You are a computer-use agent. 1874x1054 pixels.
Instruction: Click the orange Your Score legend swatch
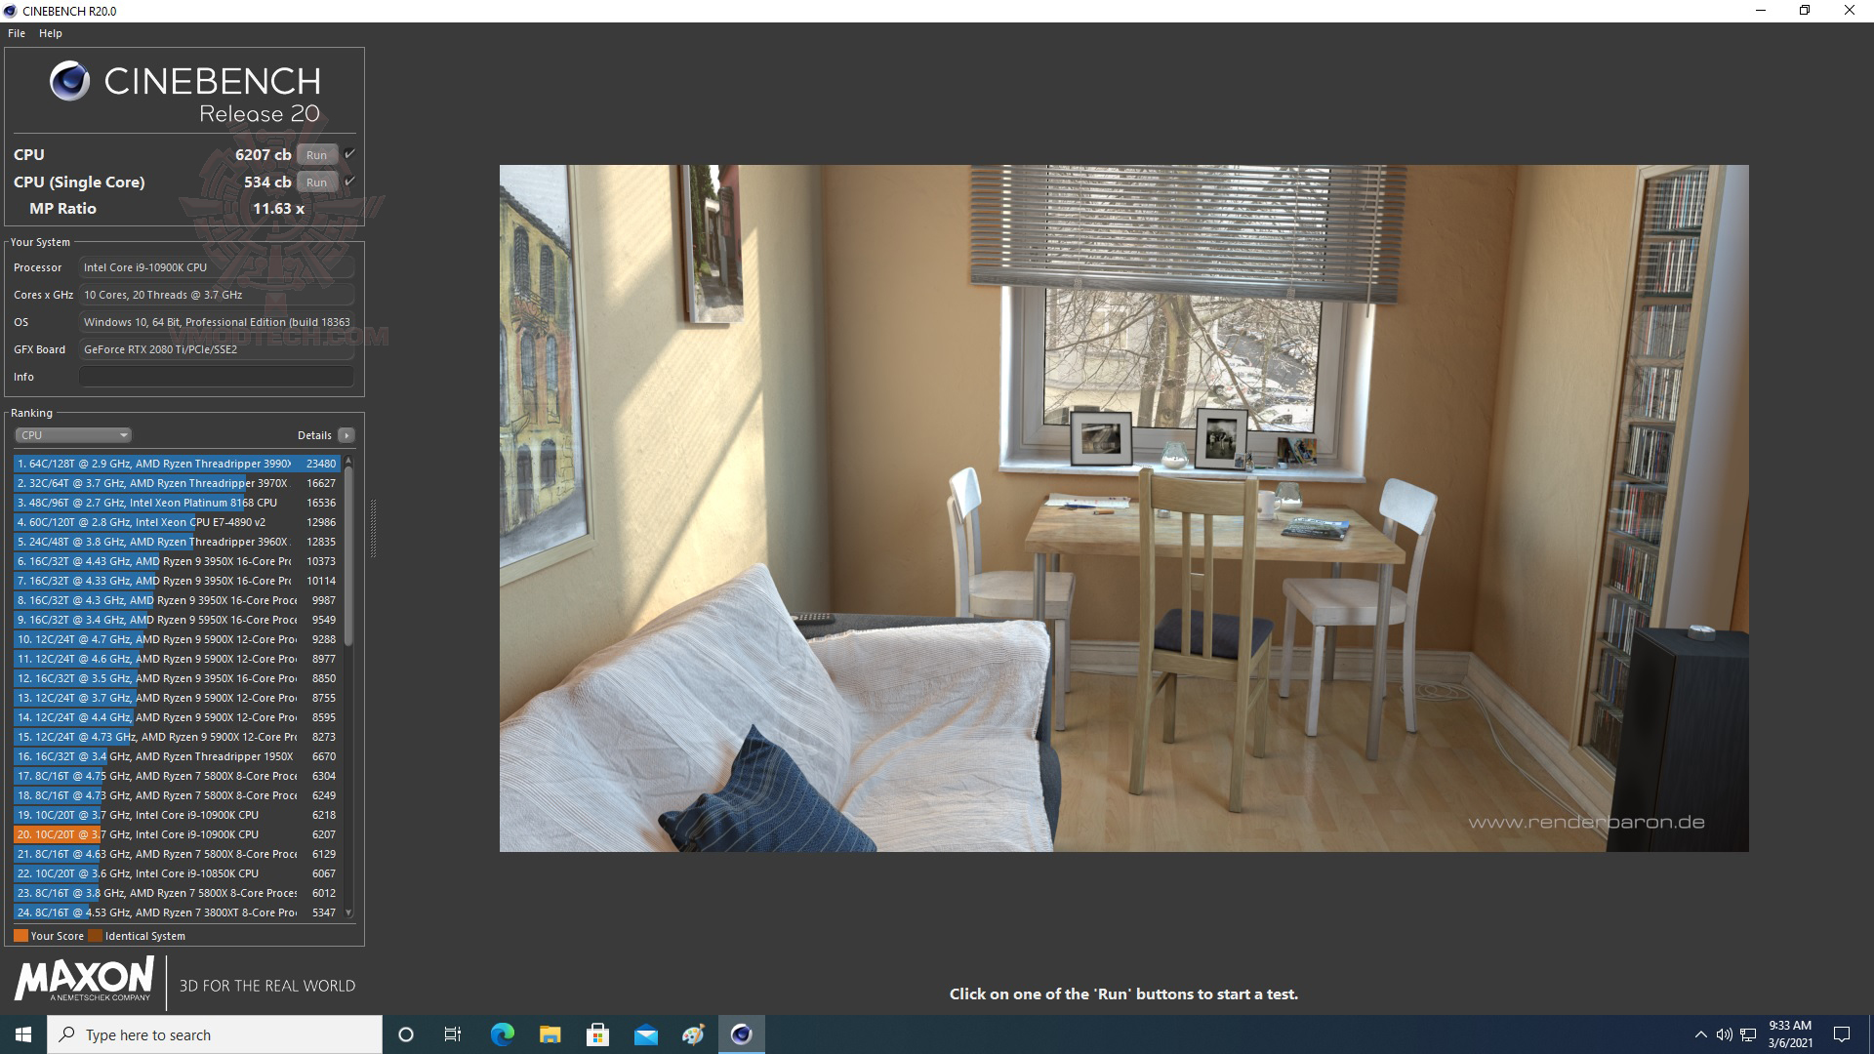click(20, 936)
